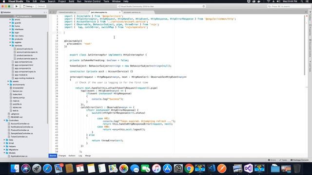Expand the Migrations folder

point(4,150)
